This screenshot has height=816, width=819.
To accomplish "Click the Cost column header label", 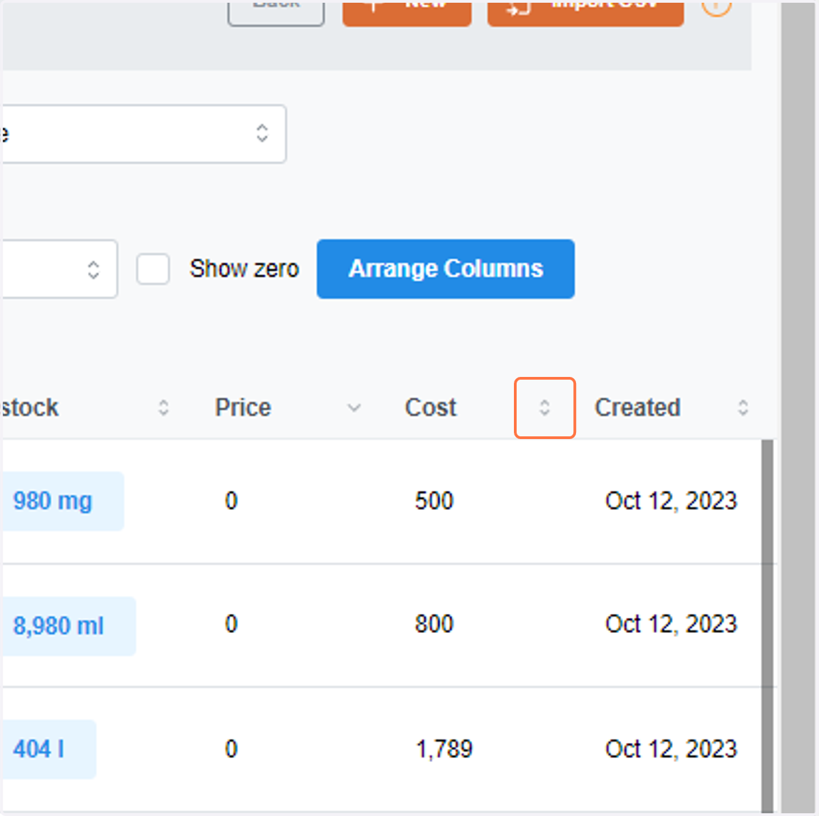I will click(431, 408).
